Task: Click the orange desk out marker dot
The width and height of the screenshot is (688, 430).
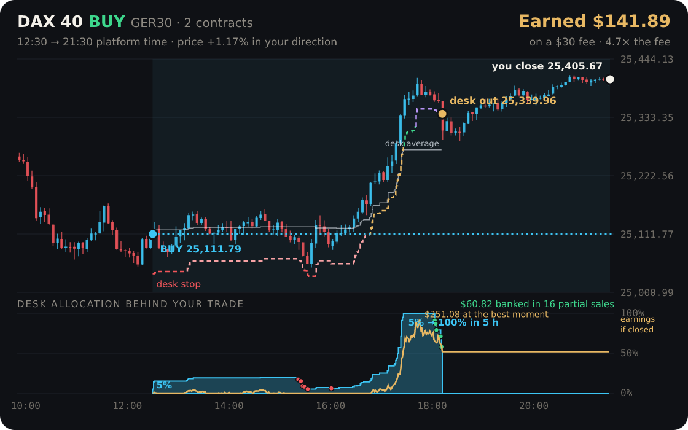Action: coord(442,114)
